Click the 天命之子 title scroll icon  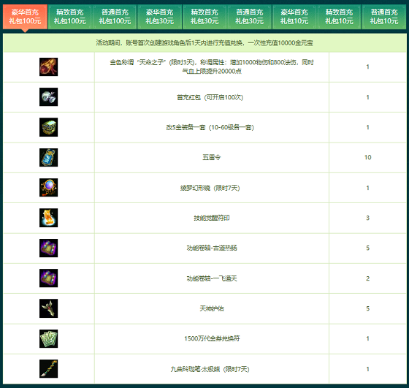point(48,67)
